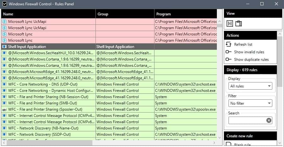Select Shell Input Application group row name

coord(27,46)
